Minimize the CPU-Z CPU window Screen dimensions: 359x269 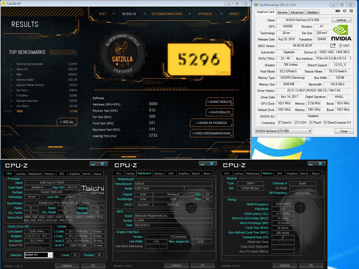pyautogui.click(x=93, y=164)
